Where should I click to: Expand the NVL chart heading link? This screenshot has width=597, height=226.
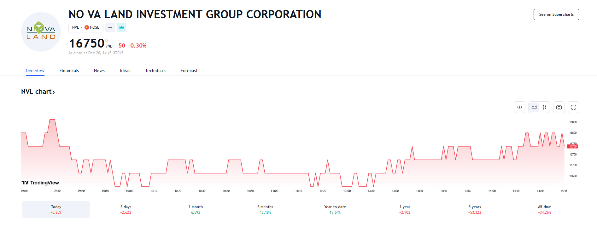[x=38, y=92]
